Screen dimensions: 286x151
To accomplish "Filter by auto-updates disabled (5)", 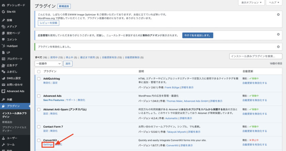I will pos(134,57).
